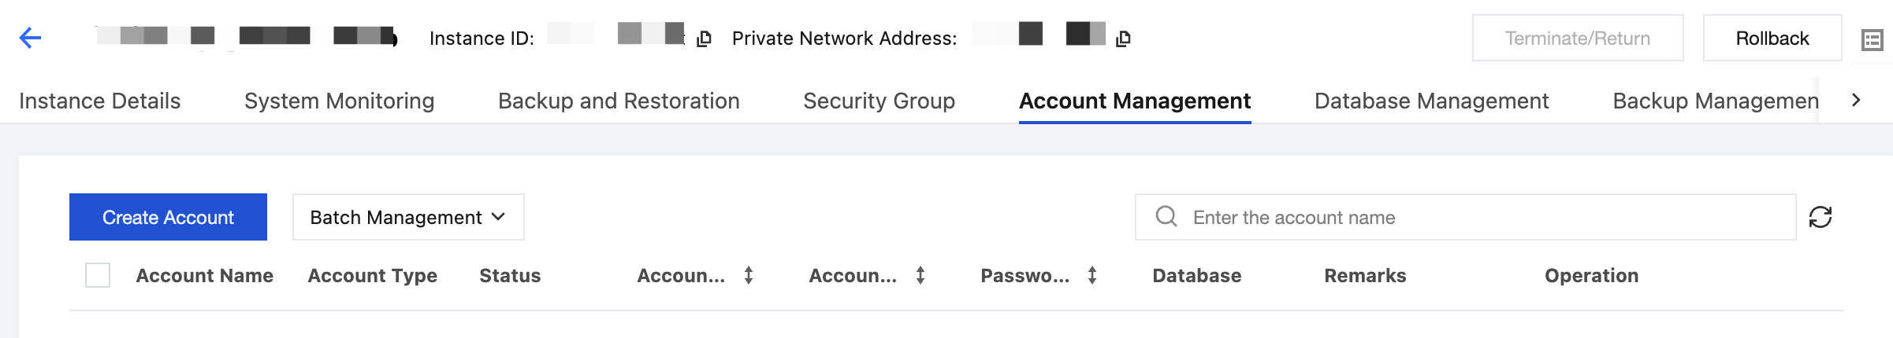Click the back arrow icon
Image resolution: width=1893 pixels, height=338 pixels.
click(x=30, y=38)
